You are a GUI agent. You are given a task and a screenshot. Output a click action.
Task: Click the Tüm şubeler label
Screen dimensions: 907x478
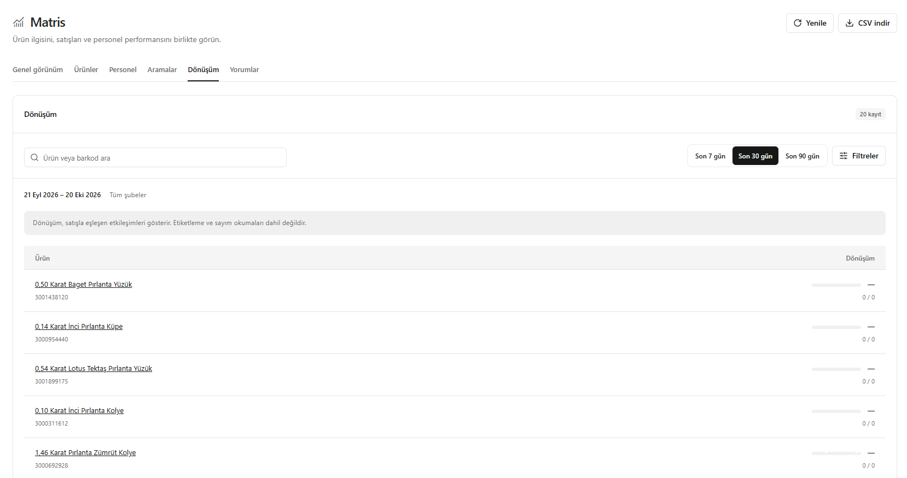pyautogui.click(x=128, y=194)
